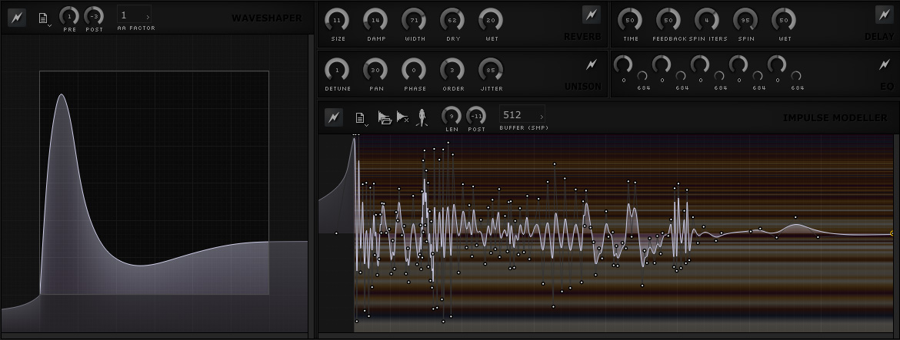900x340 pixels.
Task: Click the Reverb SIZE knob
Action: [x=337, y=20]
